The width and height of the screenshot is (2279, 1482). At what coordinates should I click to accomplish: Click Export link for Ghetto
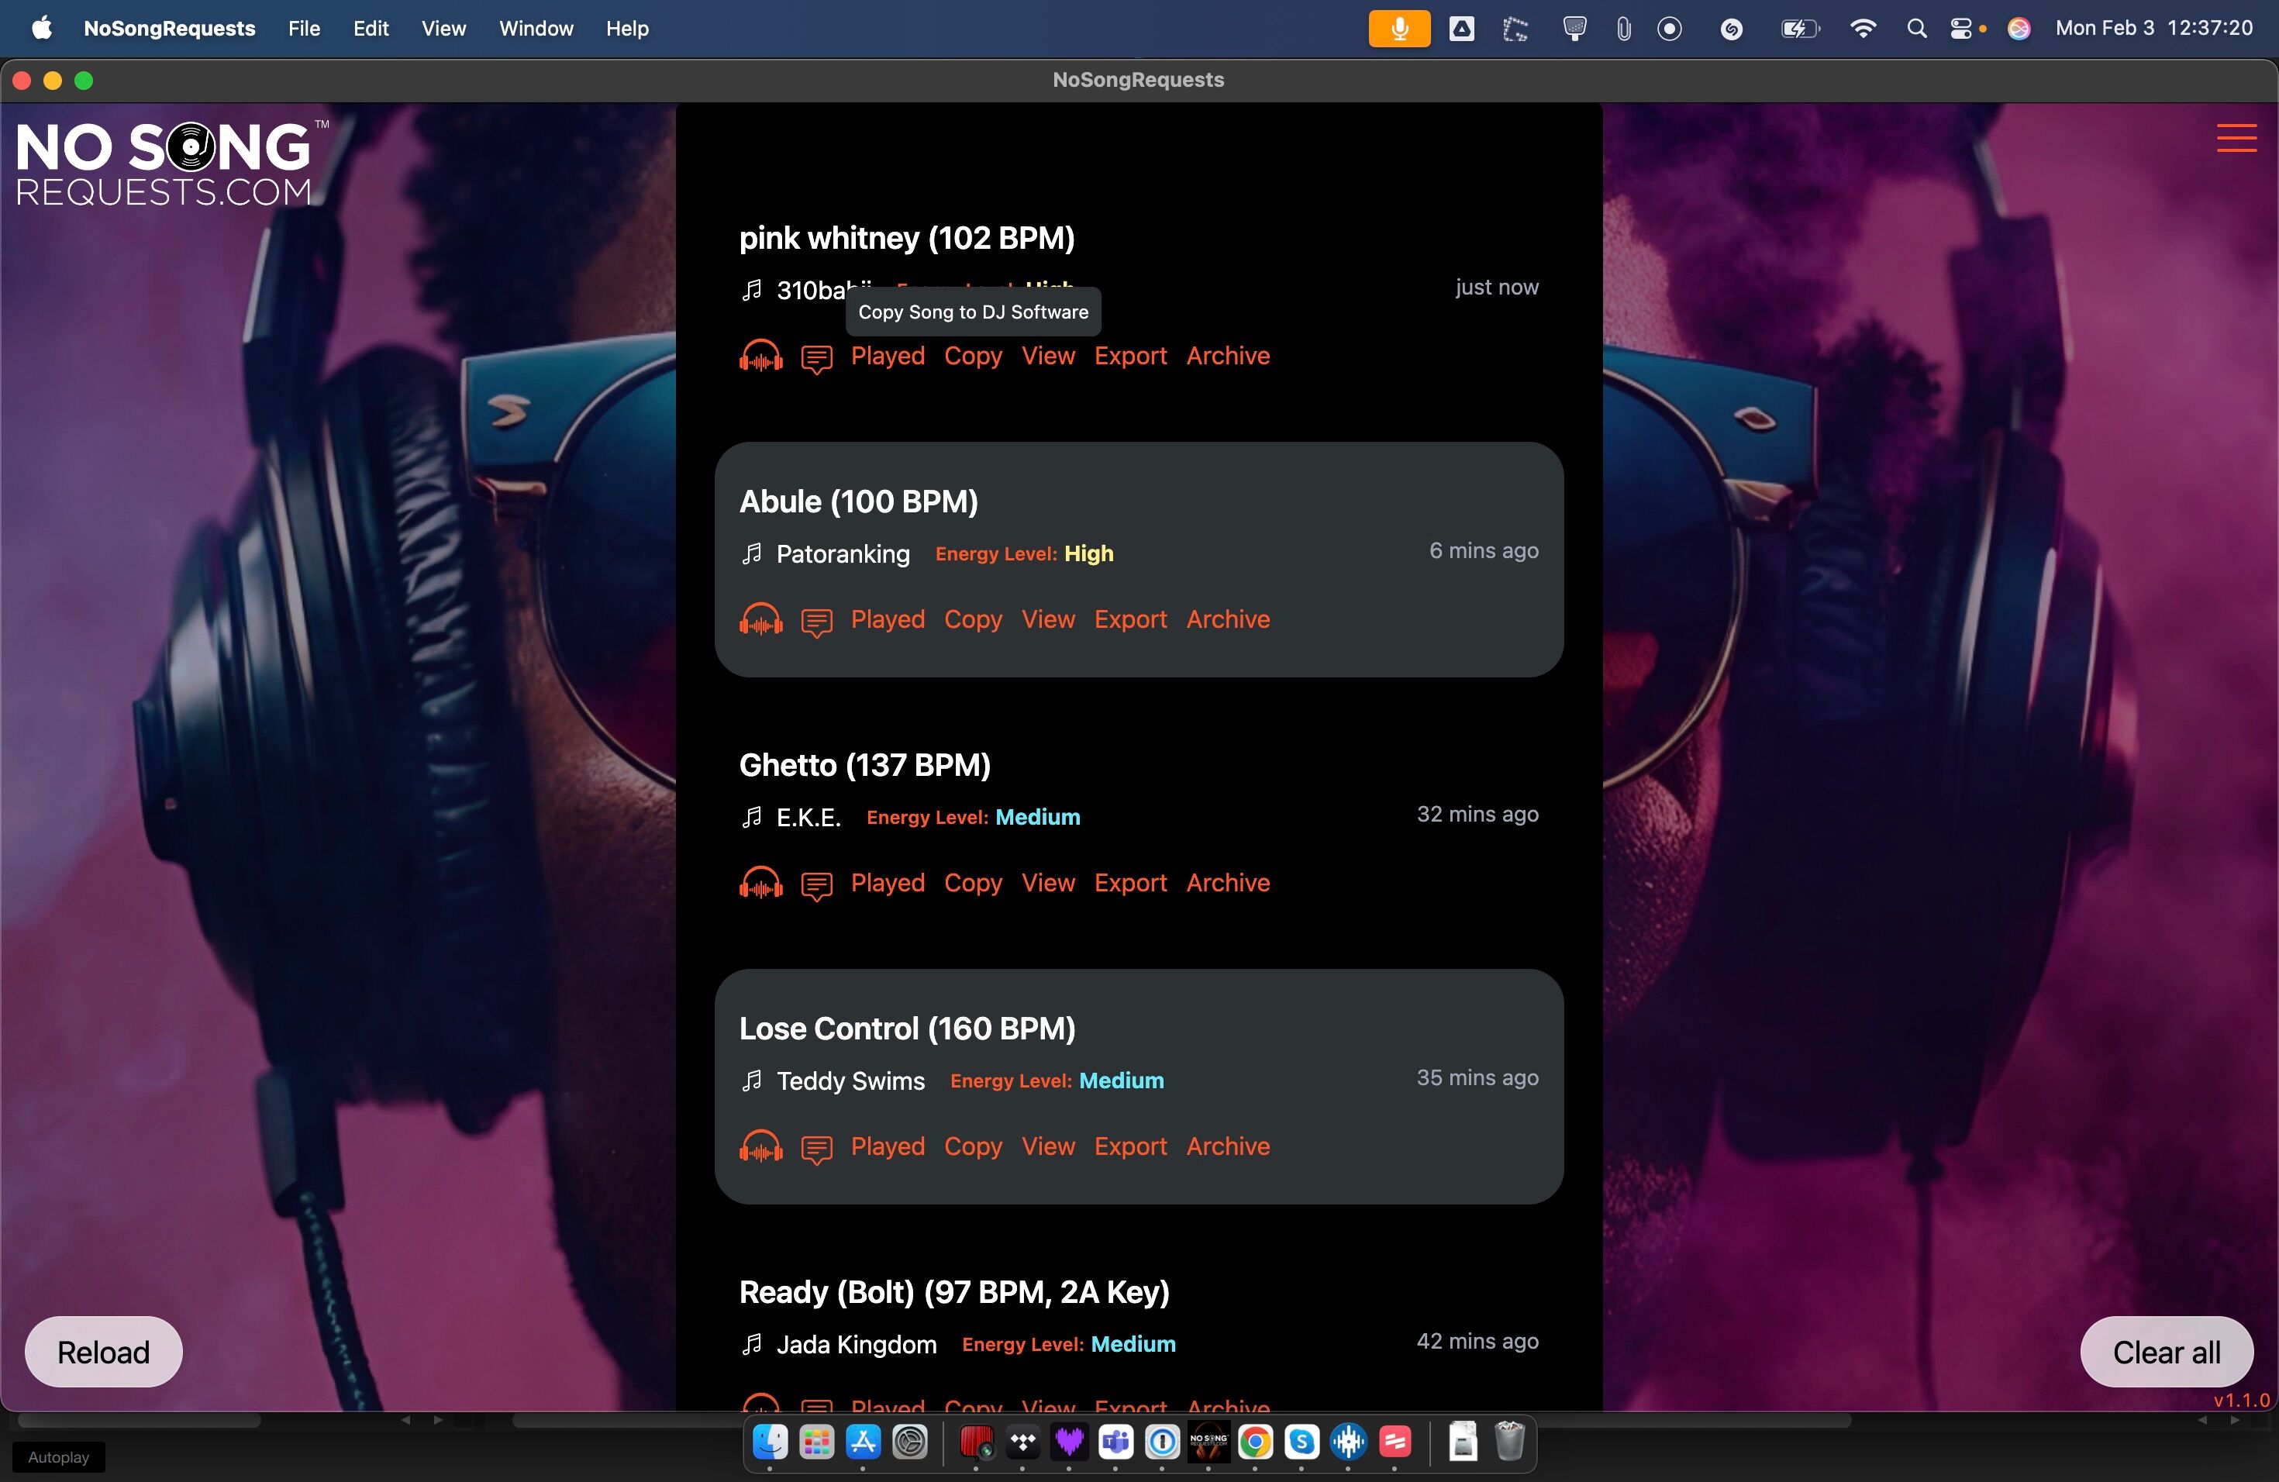[1130, 883]
